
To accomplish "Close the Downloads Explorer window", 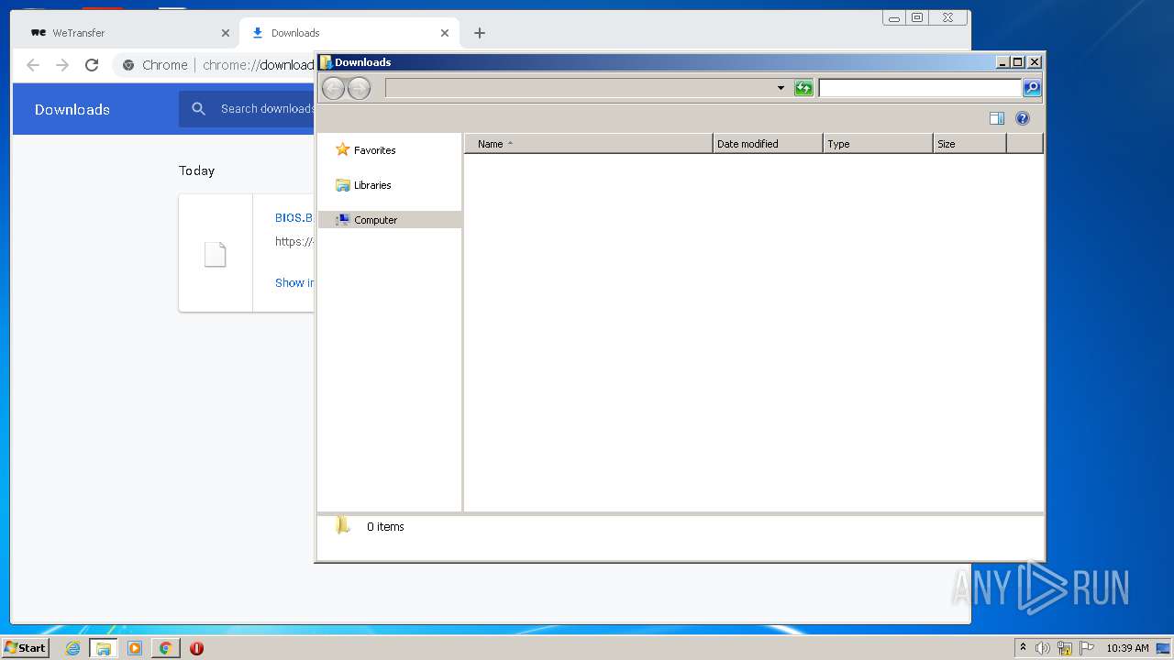I will [x=1035, y=62].
